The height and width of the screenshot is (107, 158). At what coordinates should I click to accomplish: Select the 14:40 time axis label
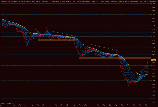[61, 105]
